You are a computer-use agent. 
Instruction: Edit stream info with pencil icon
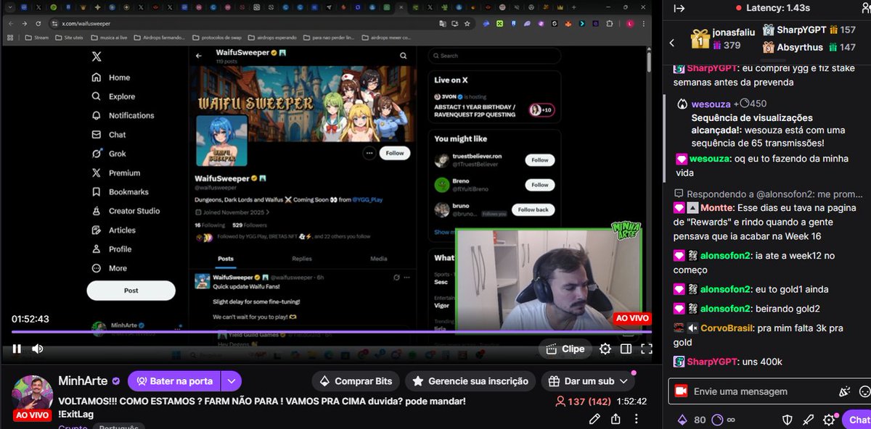[x=594, y=418]
